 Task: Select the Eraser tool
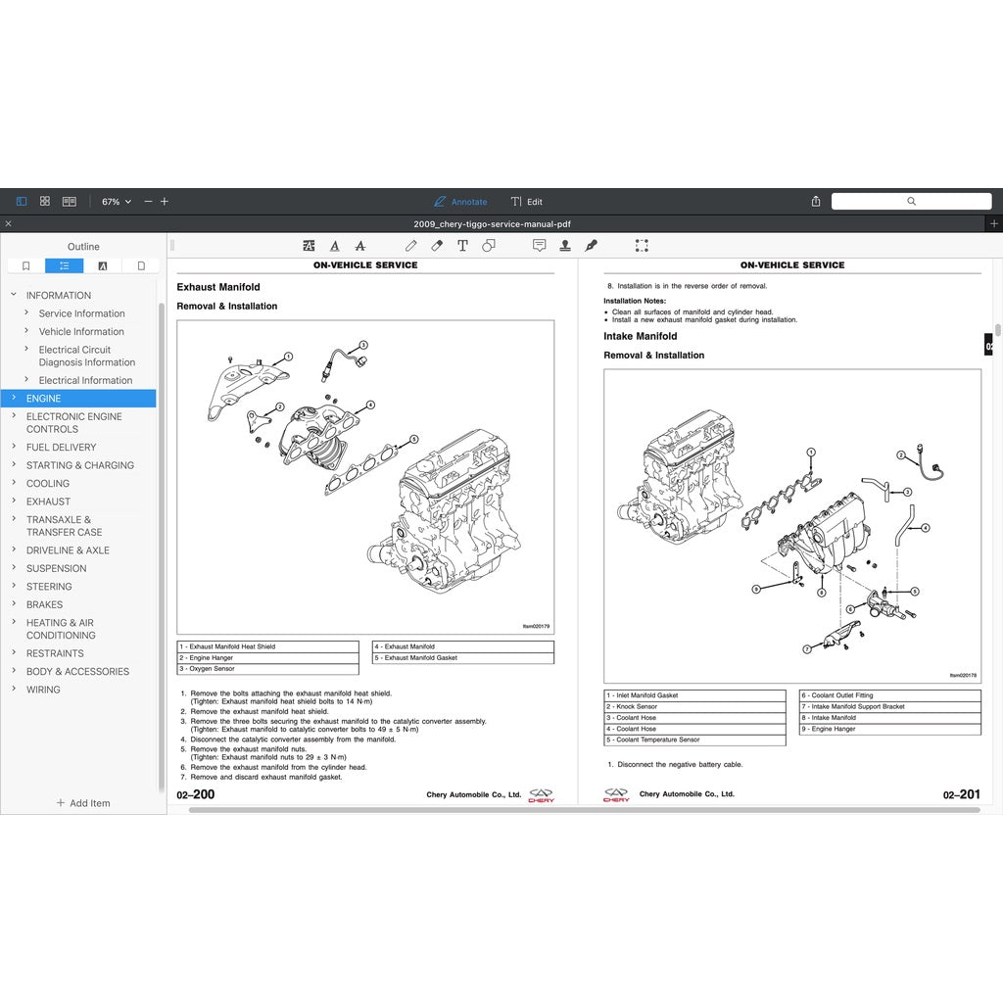coord(437,246)
